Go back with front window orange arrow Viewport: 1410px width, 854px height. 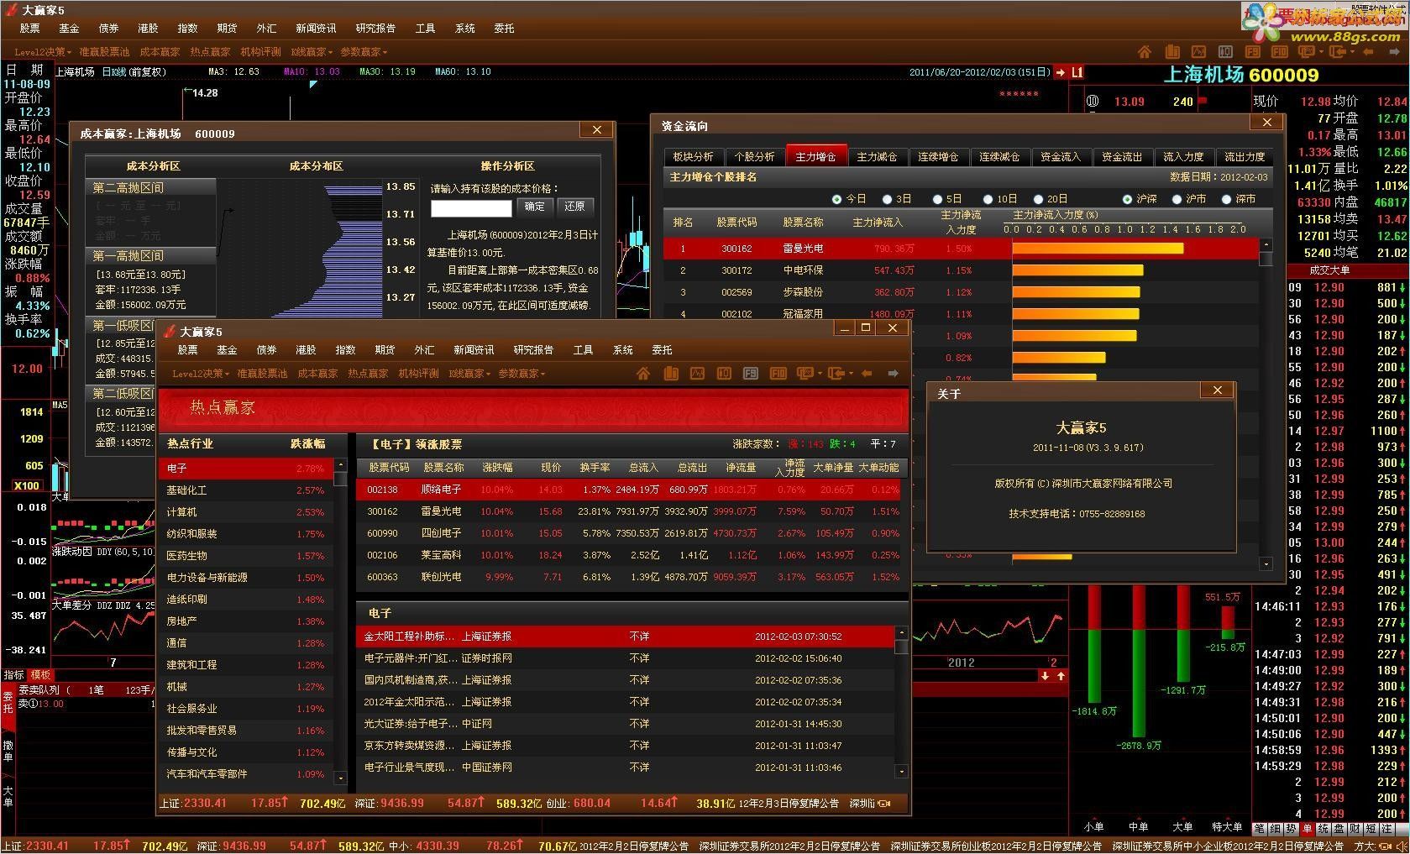pos(867,374)
